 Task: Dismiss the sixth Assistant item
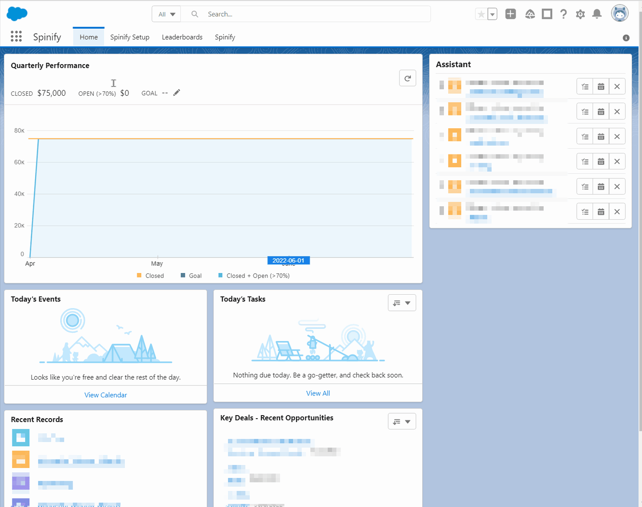(617, 211)
